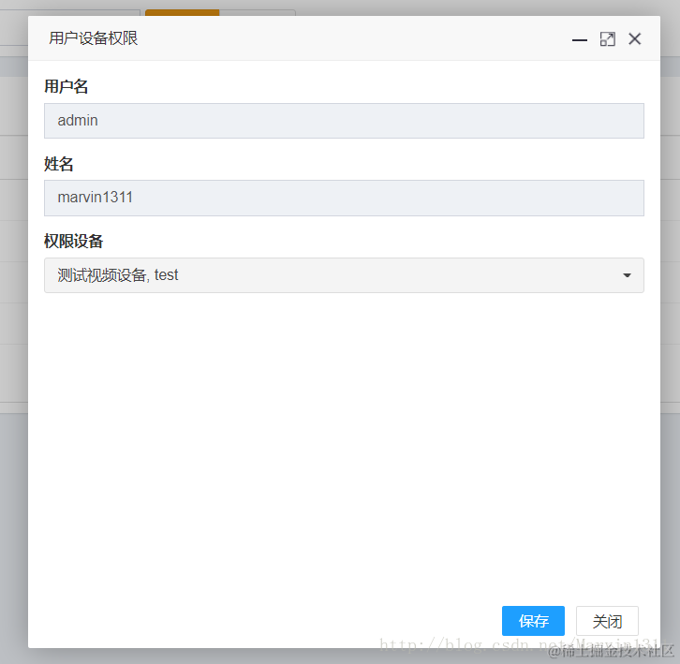Click the 保存 button
Screen dimensions: 680x664
(533, 621)
